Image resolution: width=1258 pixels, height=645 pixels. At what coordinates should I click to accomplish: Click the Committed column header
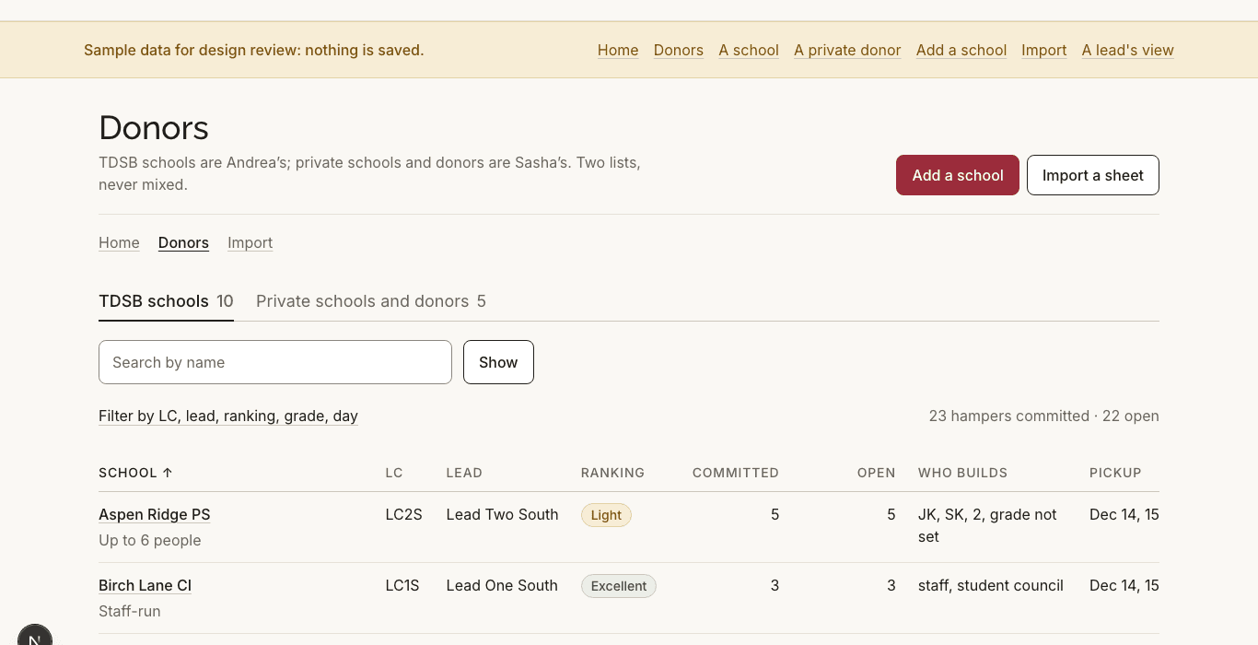tap(736, 473)
